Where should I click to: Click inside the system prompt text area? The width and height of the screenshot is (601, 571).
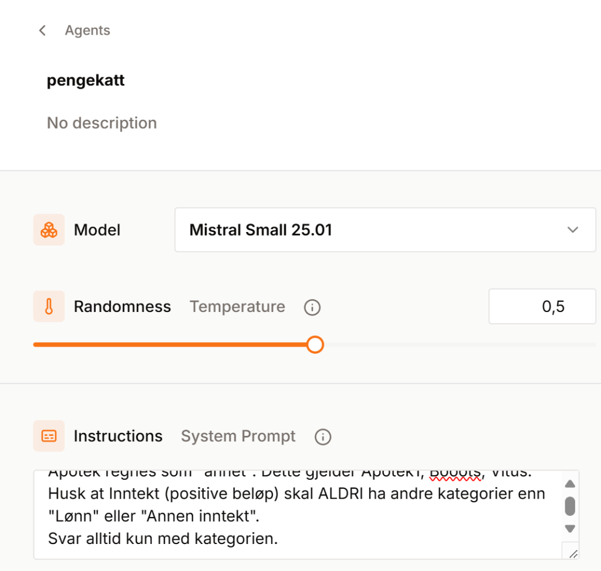click(293, 515)
